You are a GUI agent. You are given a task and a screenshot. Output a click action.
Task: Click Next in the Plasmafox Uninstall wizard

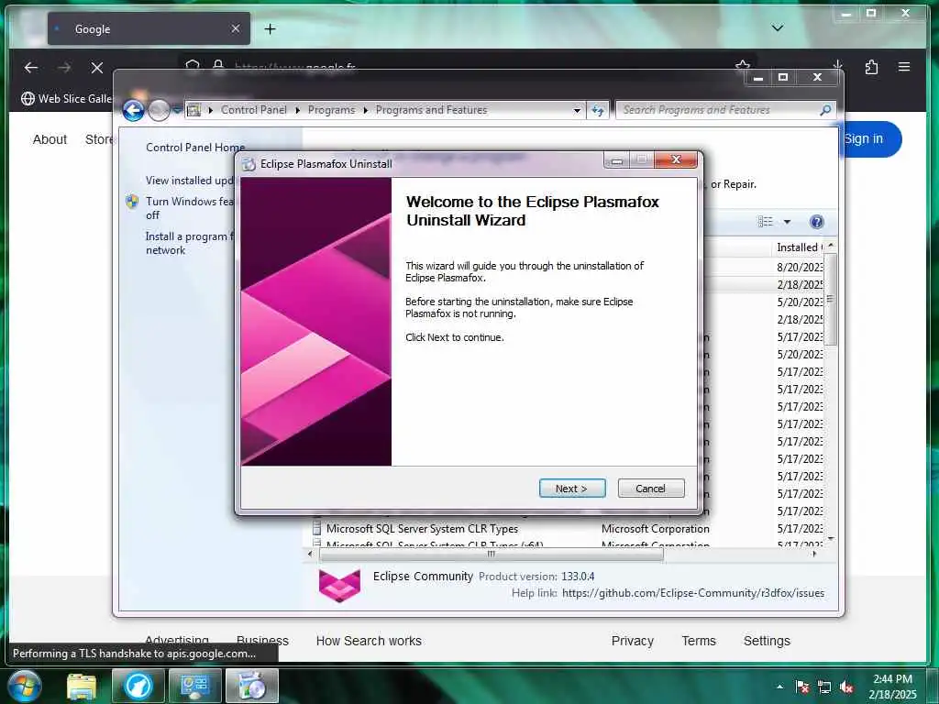[572, 489]
